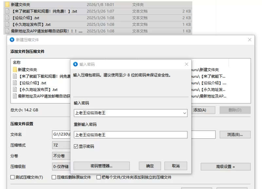The image size is (262, 189).
Task: Click the app icon in 新建压缩文件 title bar
Action: coord(12,40)
